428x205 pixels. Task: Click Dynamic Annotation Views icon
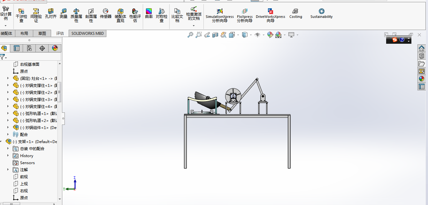point(224,35)
